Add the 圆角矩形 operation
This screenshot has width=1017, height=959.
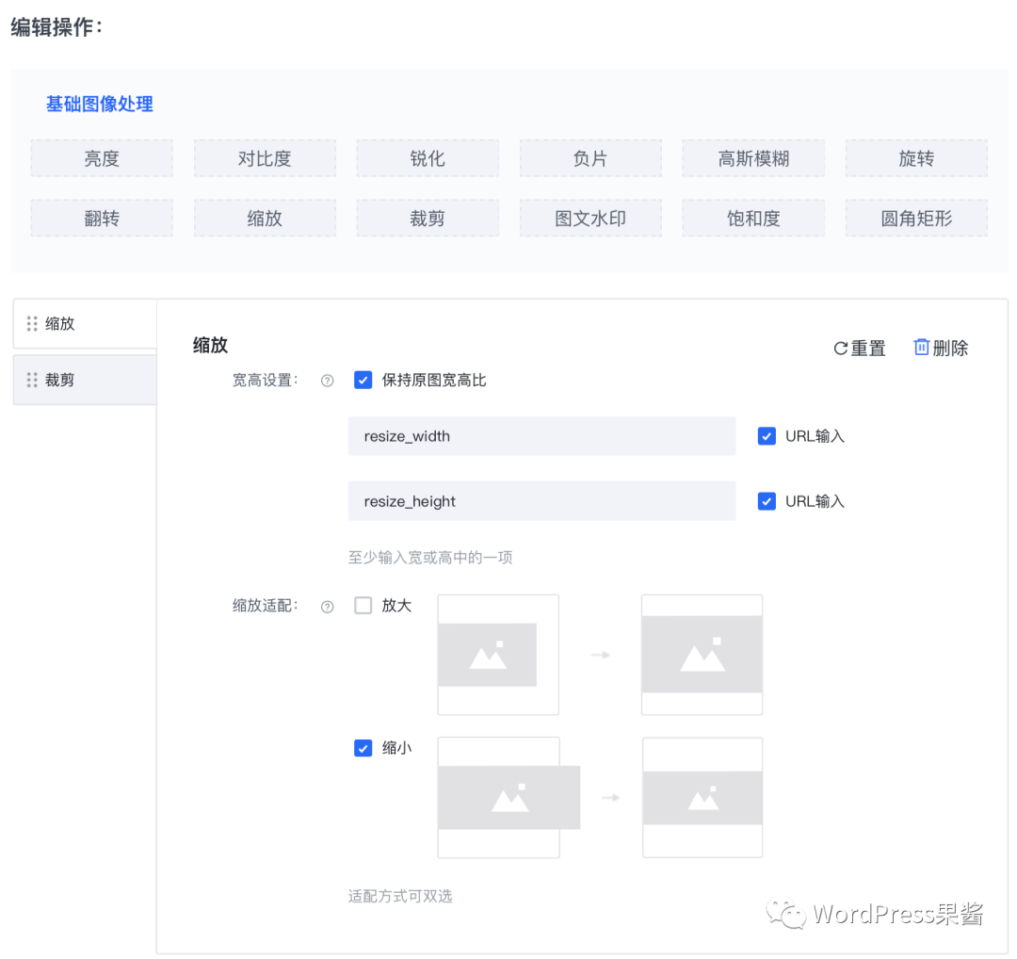click(916, 219)
